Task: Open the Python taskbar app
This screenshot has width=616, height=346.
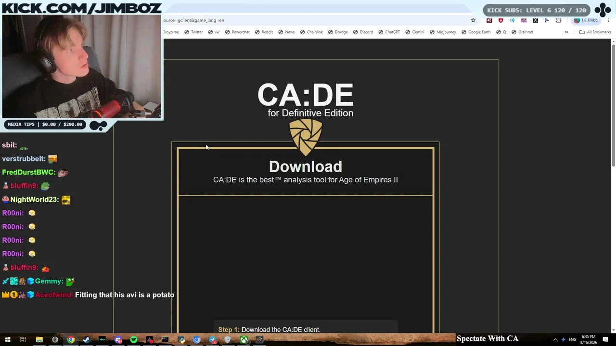Action: click(181, 340)
